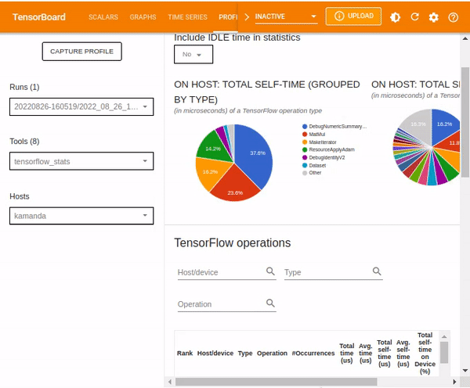The image size is (470, 388).
Task: Click the Avg. time (us) column header
Action: (365, 354)
